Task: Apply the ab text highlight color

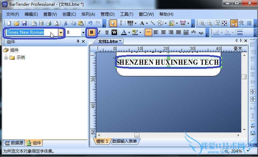Action: [x=135, y=32]
